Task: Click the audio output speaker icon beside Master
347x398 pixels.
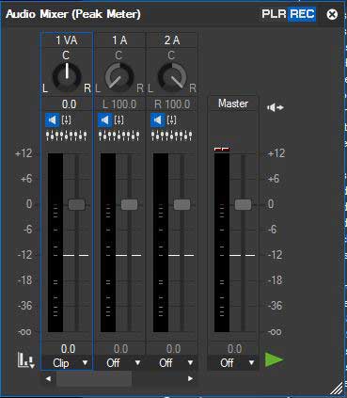Action: click(x=276, y=107)
